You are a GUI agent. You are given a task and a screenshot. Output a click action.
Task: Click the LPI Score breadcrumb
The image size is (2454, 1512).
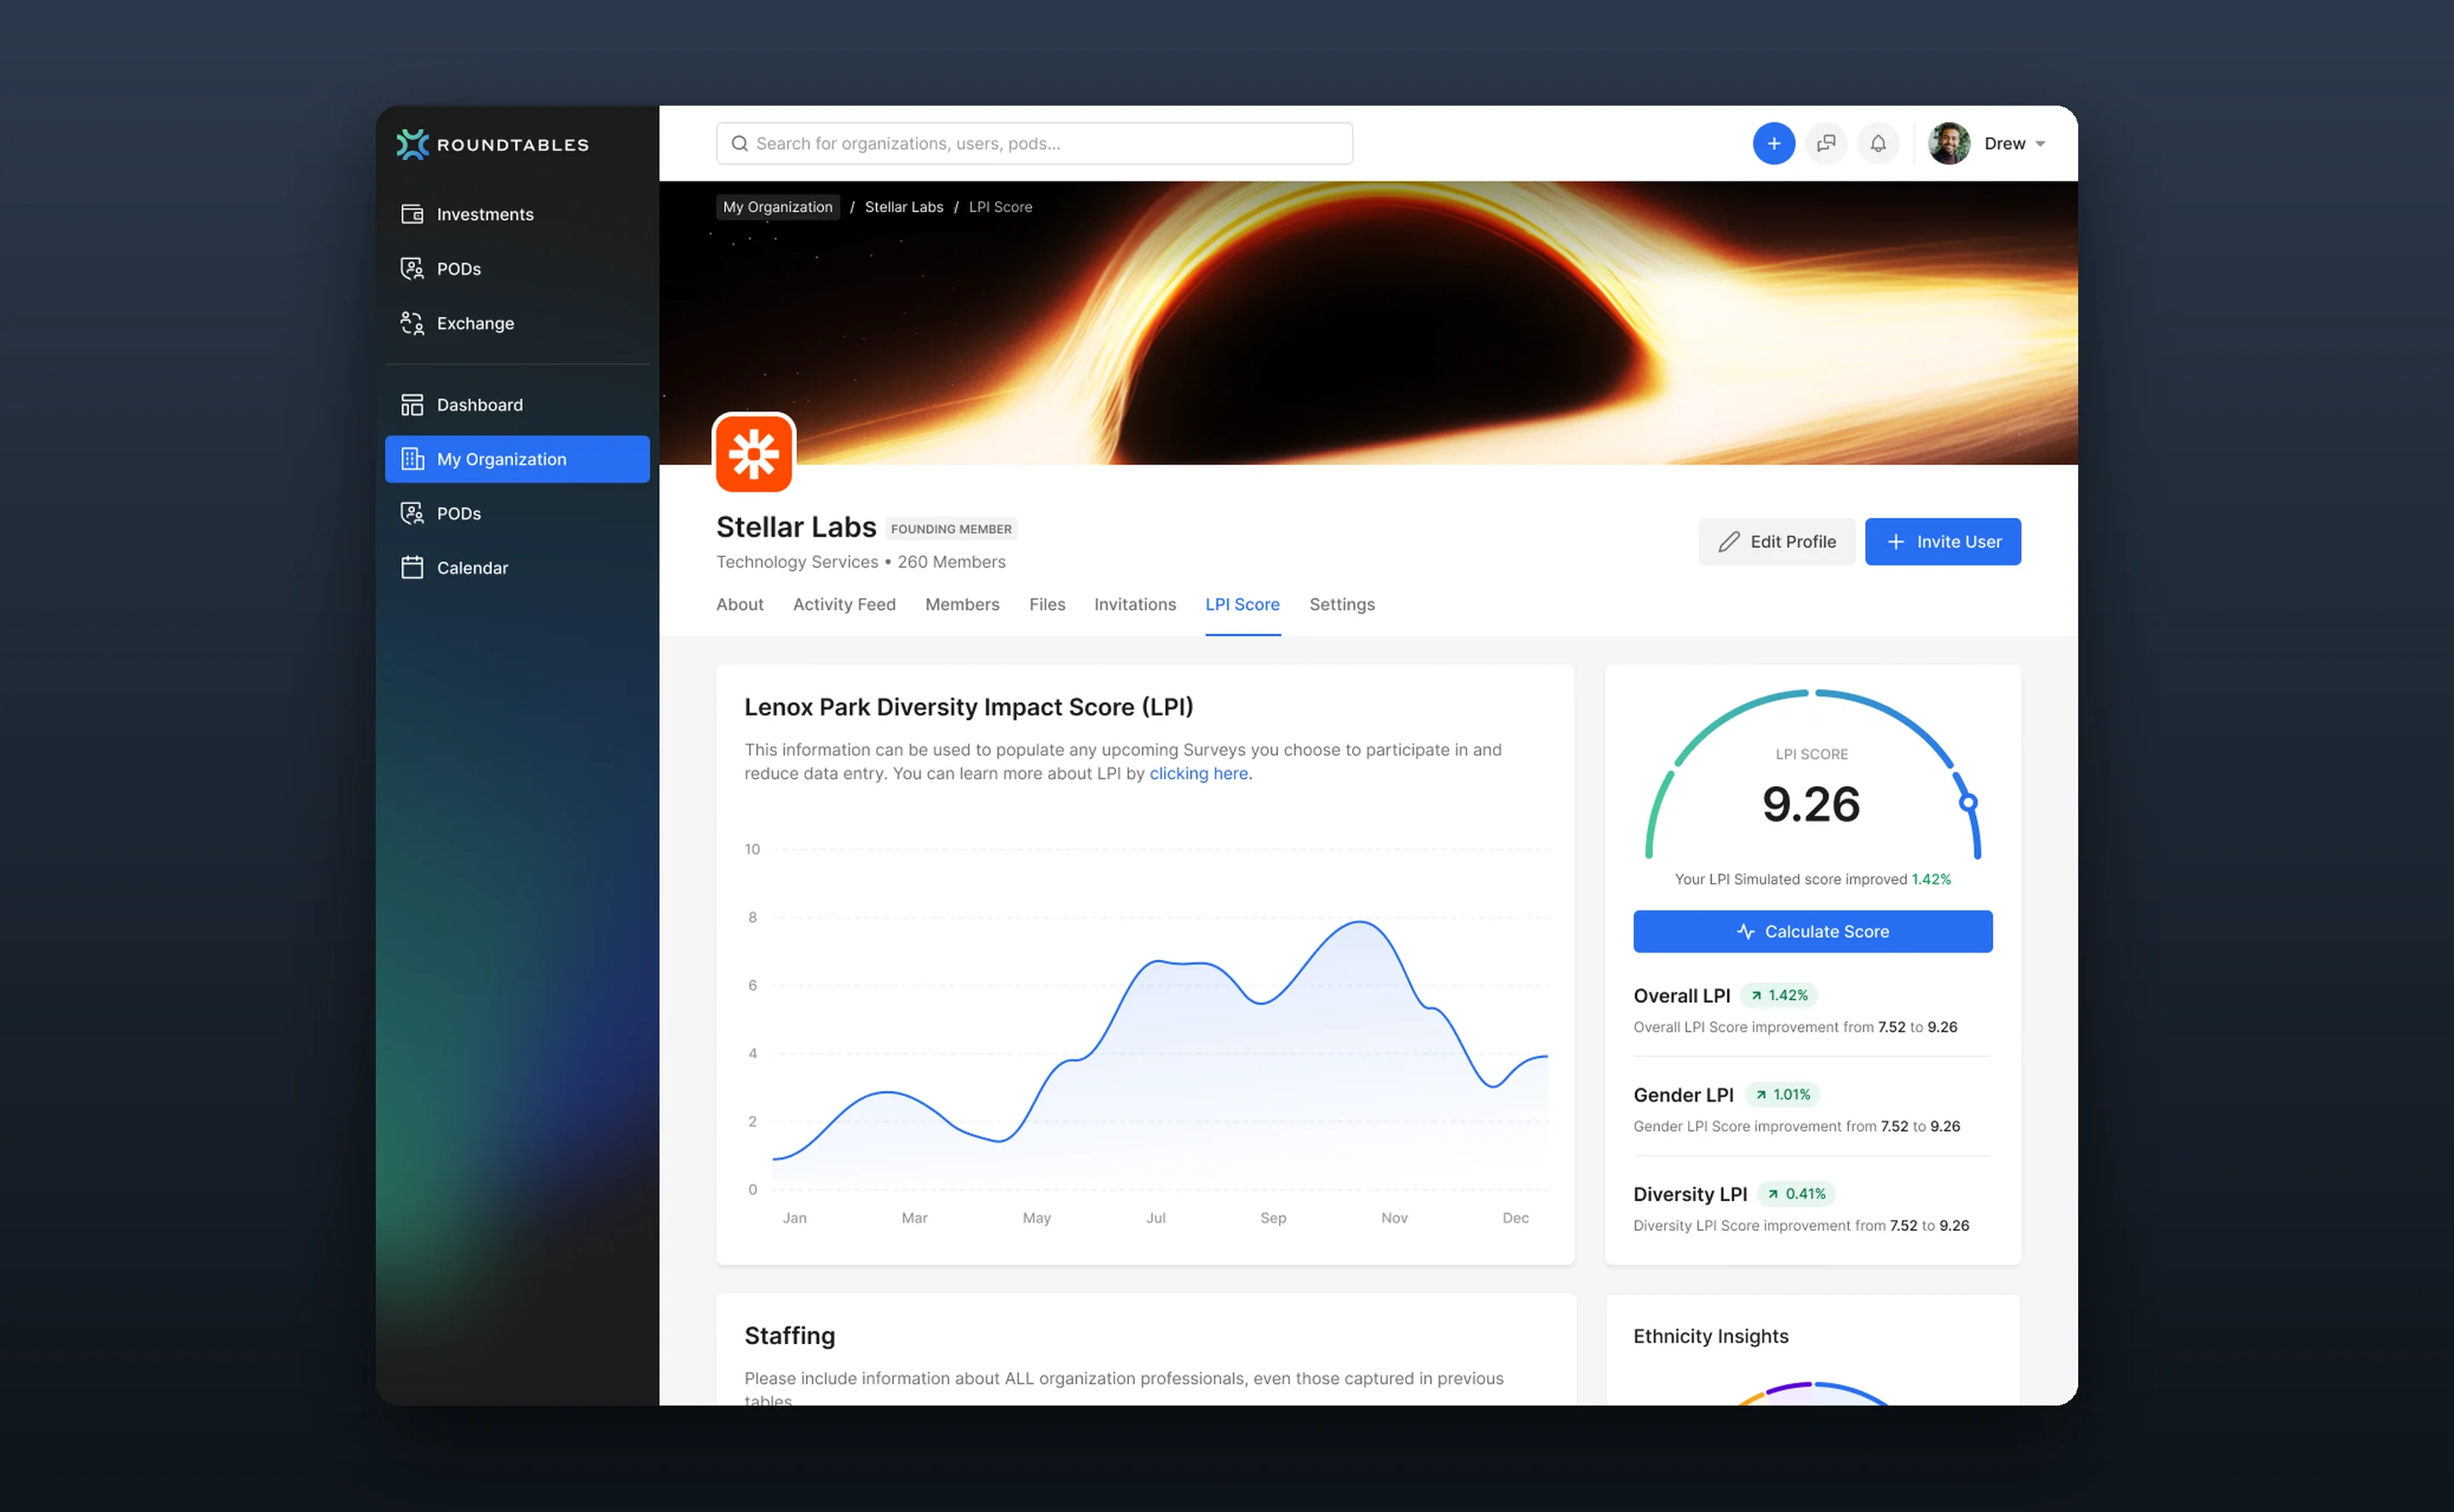1001,207
